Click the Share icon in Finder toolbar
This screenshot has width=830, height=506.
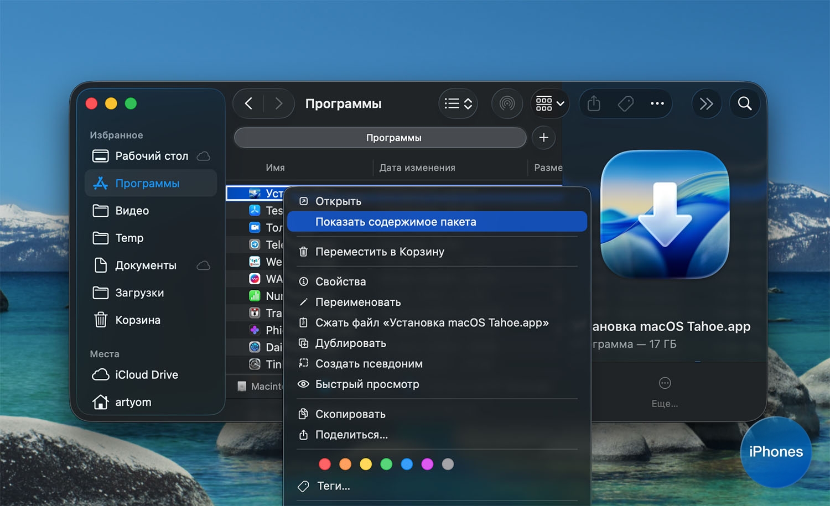point(594,103)
